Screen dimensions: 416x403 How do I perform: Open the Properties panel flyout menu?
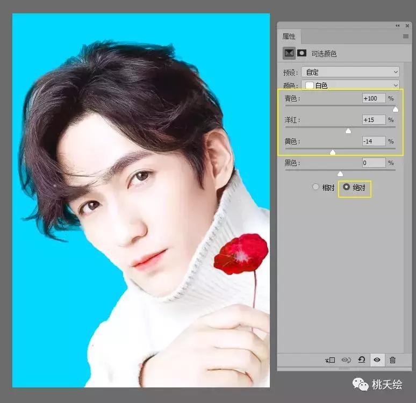406,37
